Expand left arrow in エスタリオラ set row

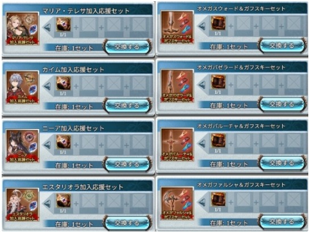coord(48,204)
